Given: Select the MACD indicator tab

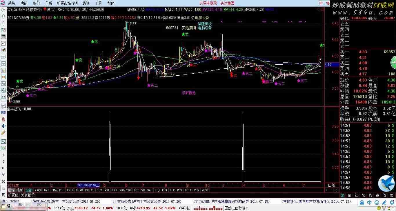Looking at the screenshot, I should (x=38, y=190).
